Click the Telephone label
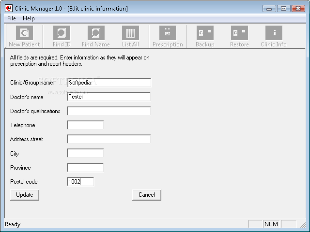The width and height of the screenshot is (310, 232). [x=23, y=125]
